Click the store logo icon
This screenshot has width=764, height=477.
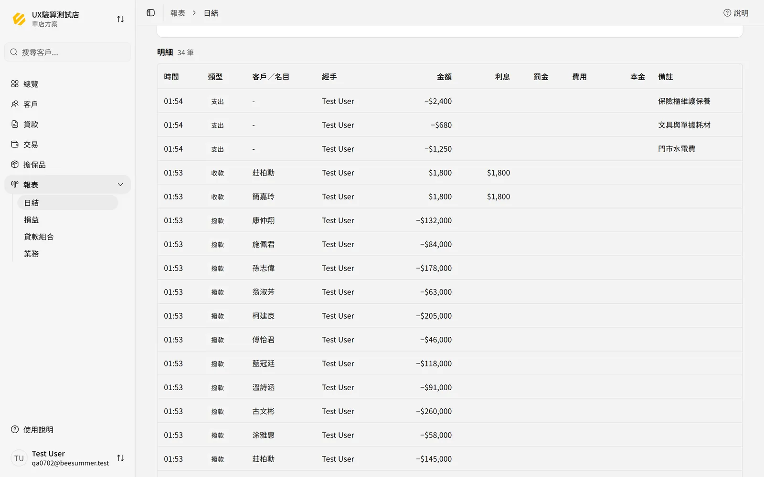click(x=19, y=19)
